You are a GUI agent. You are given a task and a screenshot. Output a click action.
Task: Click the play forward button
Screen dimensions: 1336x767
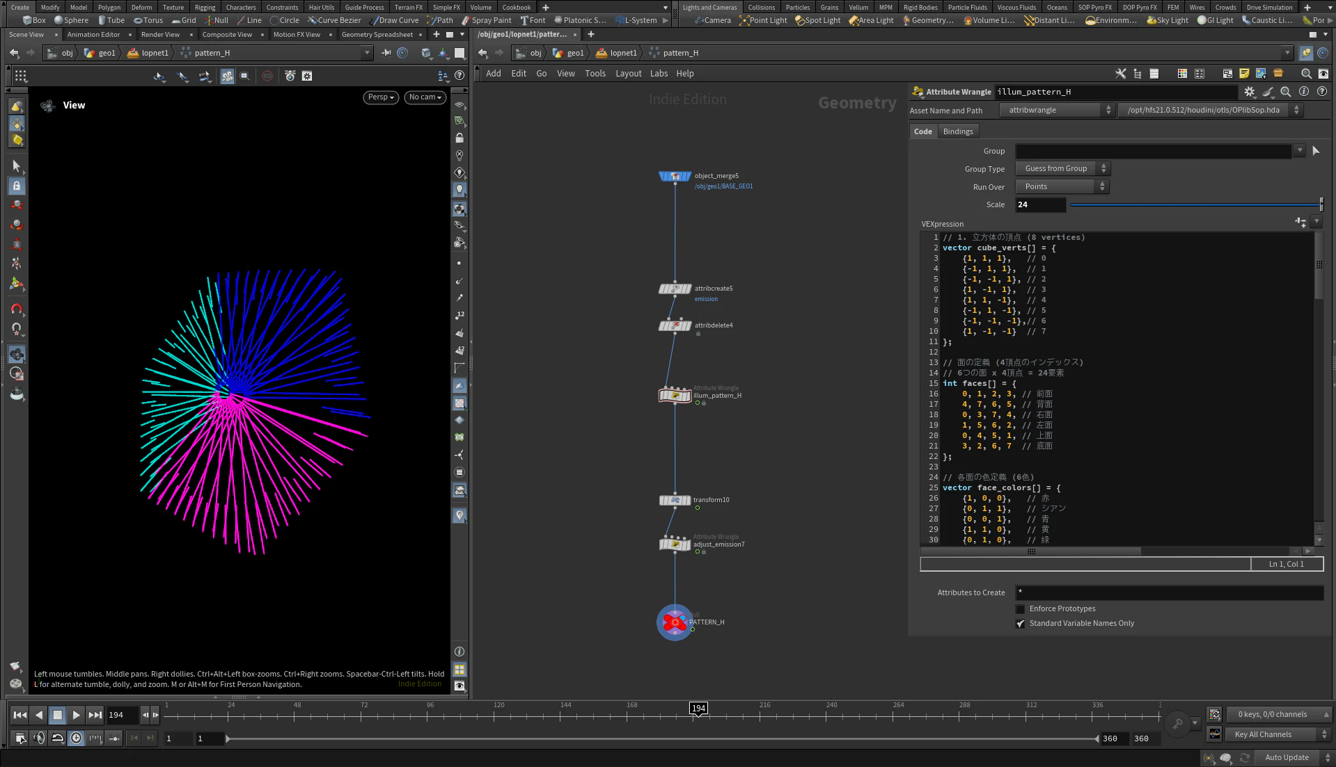click(76, 715)
